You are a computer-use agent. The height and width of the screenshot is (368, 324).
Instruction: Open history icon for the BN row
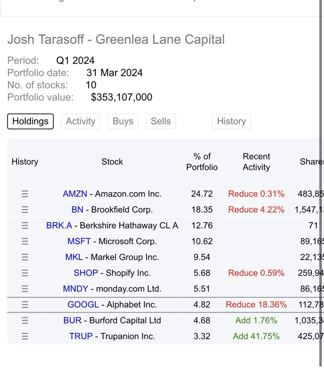pyautogui.click(x=25, y=210)
